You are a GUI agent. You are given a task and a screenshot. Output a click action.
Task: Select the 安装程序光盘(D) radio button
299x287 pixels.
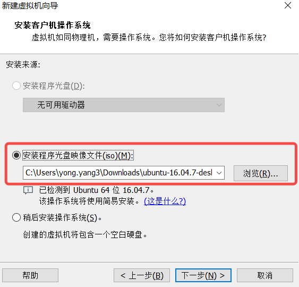16,86
